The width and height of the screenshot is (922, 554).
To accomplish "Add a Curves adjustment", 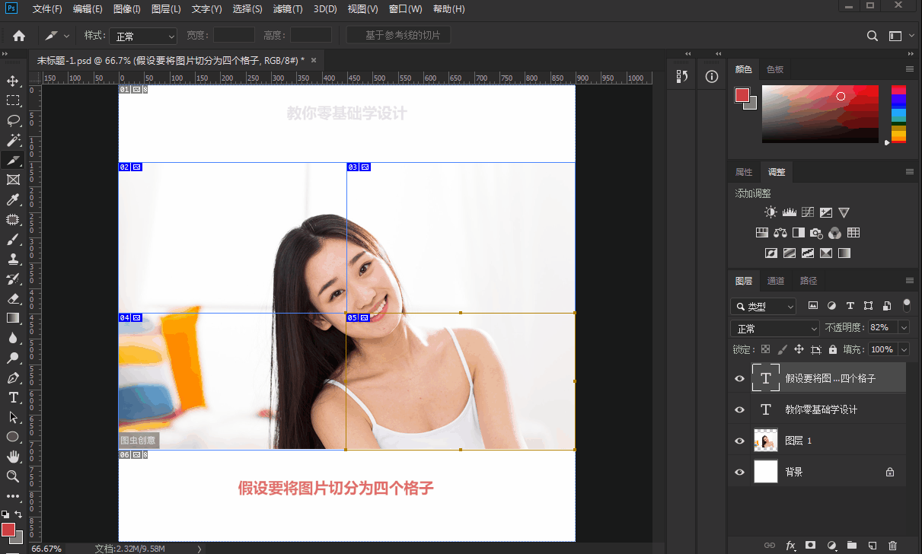I will click(807, 212).
